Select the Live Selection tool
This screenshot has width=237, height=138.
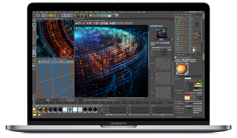(43, 15)
